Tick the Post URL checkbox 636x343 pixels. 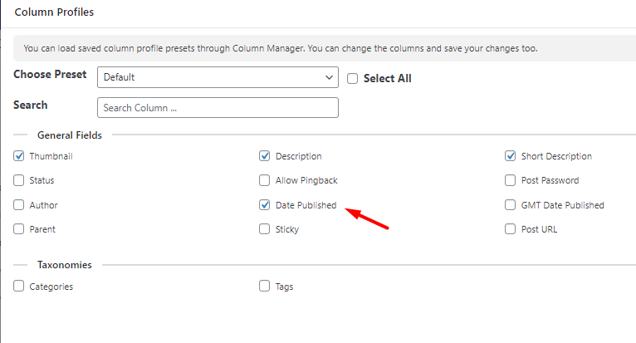point(511,229)
